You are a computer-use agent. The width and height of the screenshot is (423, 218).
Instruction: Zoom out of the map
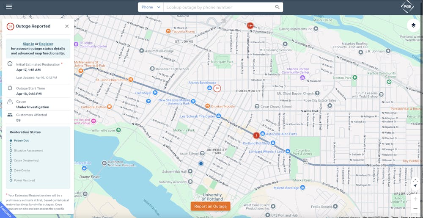[415, 208]
